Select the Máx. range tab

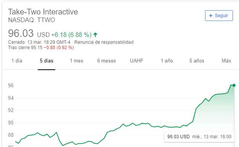click(227, 61)
